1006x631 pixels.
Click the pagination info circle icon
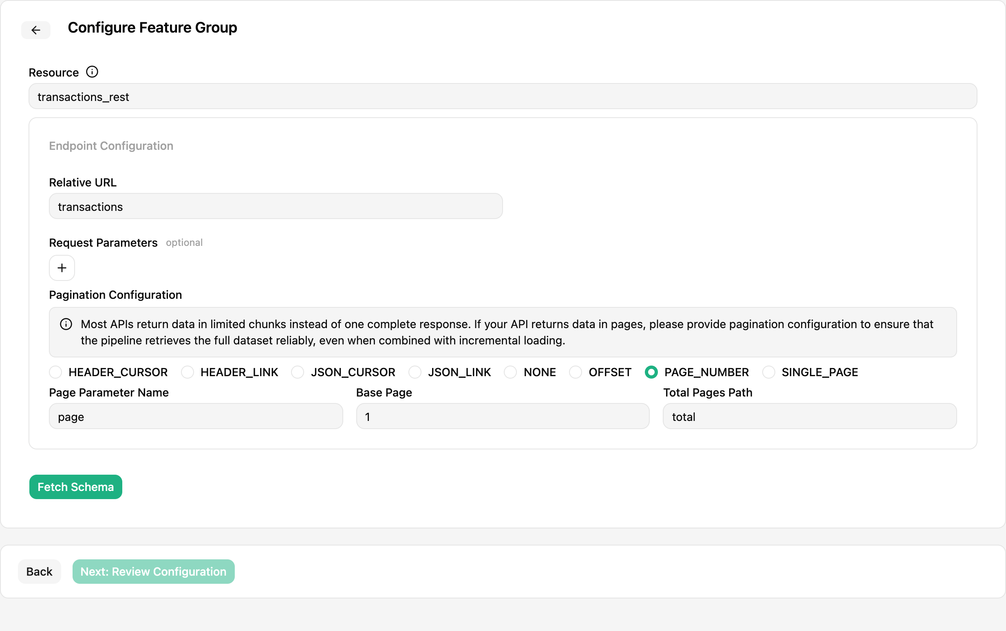[x=66, y=324]
